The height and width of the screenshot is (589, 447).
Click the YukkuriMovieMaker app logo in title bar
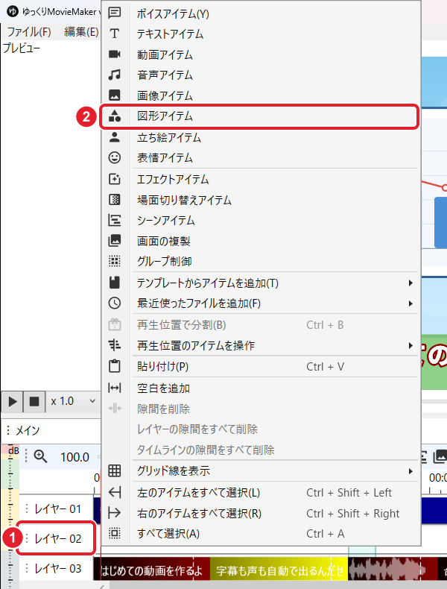(x=13, y=11)
